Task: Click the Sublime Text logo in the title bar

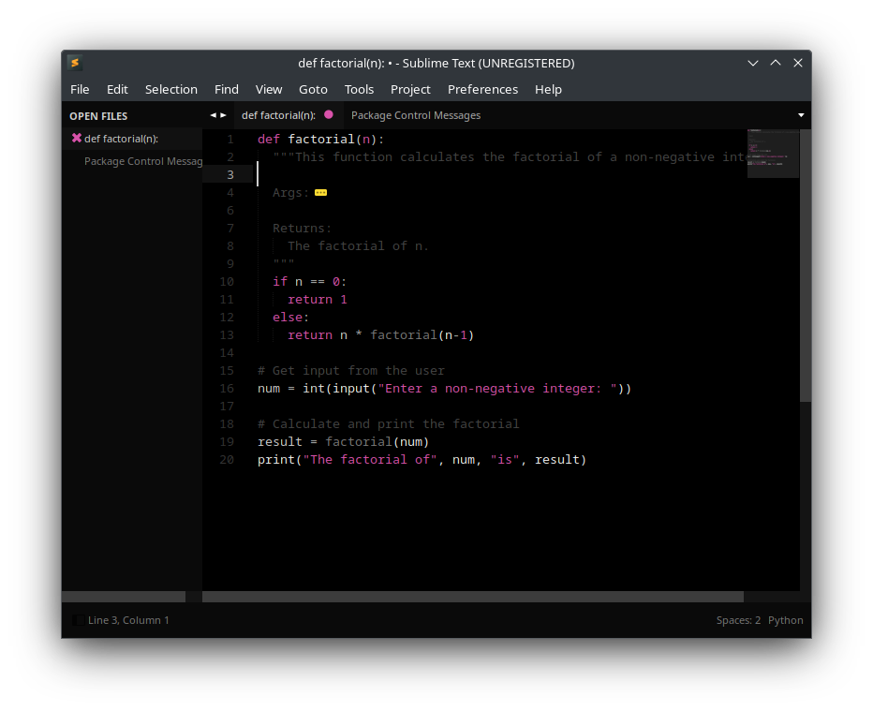Action: pos(75,63)
